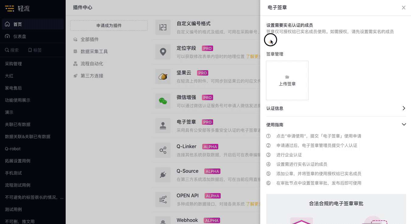The image size is (411, 224).
Task: Select the 第三方连接 category
Action: click(92, 76)
